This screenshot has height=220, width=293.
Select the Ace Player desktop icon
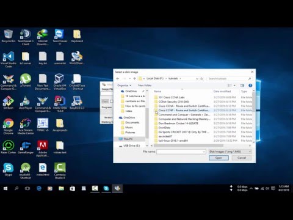26,103
